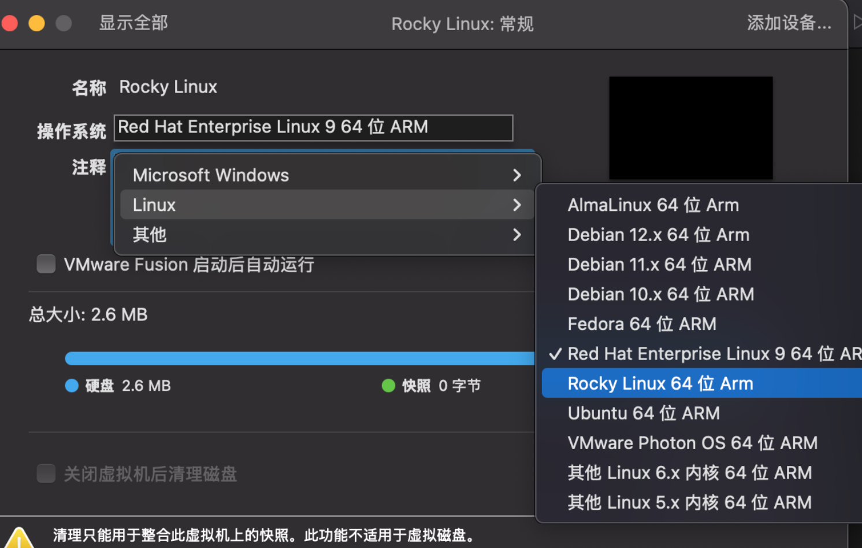Click the play arrow at the window's right edge
Image resolution: width=862 pixels, height=548 pixels.
pyautogui.click(x=857, y=23)
